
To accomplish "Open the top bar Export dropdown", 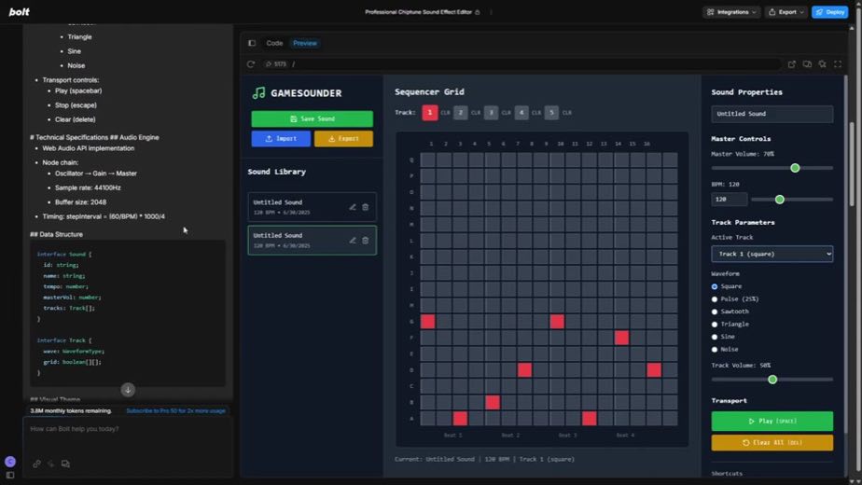I will point(786,12).
